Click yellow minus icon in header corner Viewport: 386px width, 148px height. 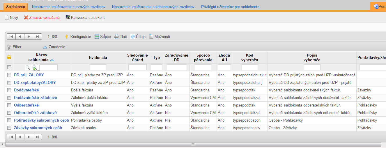9,57
